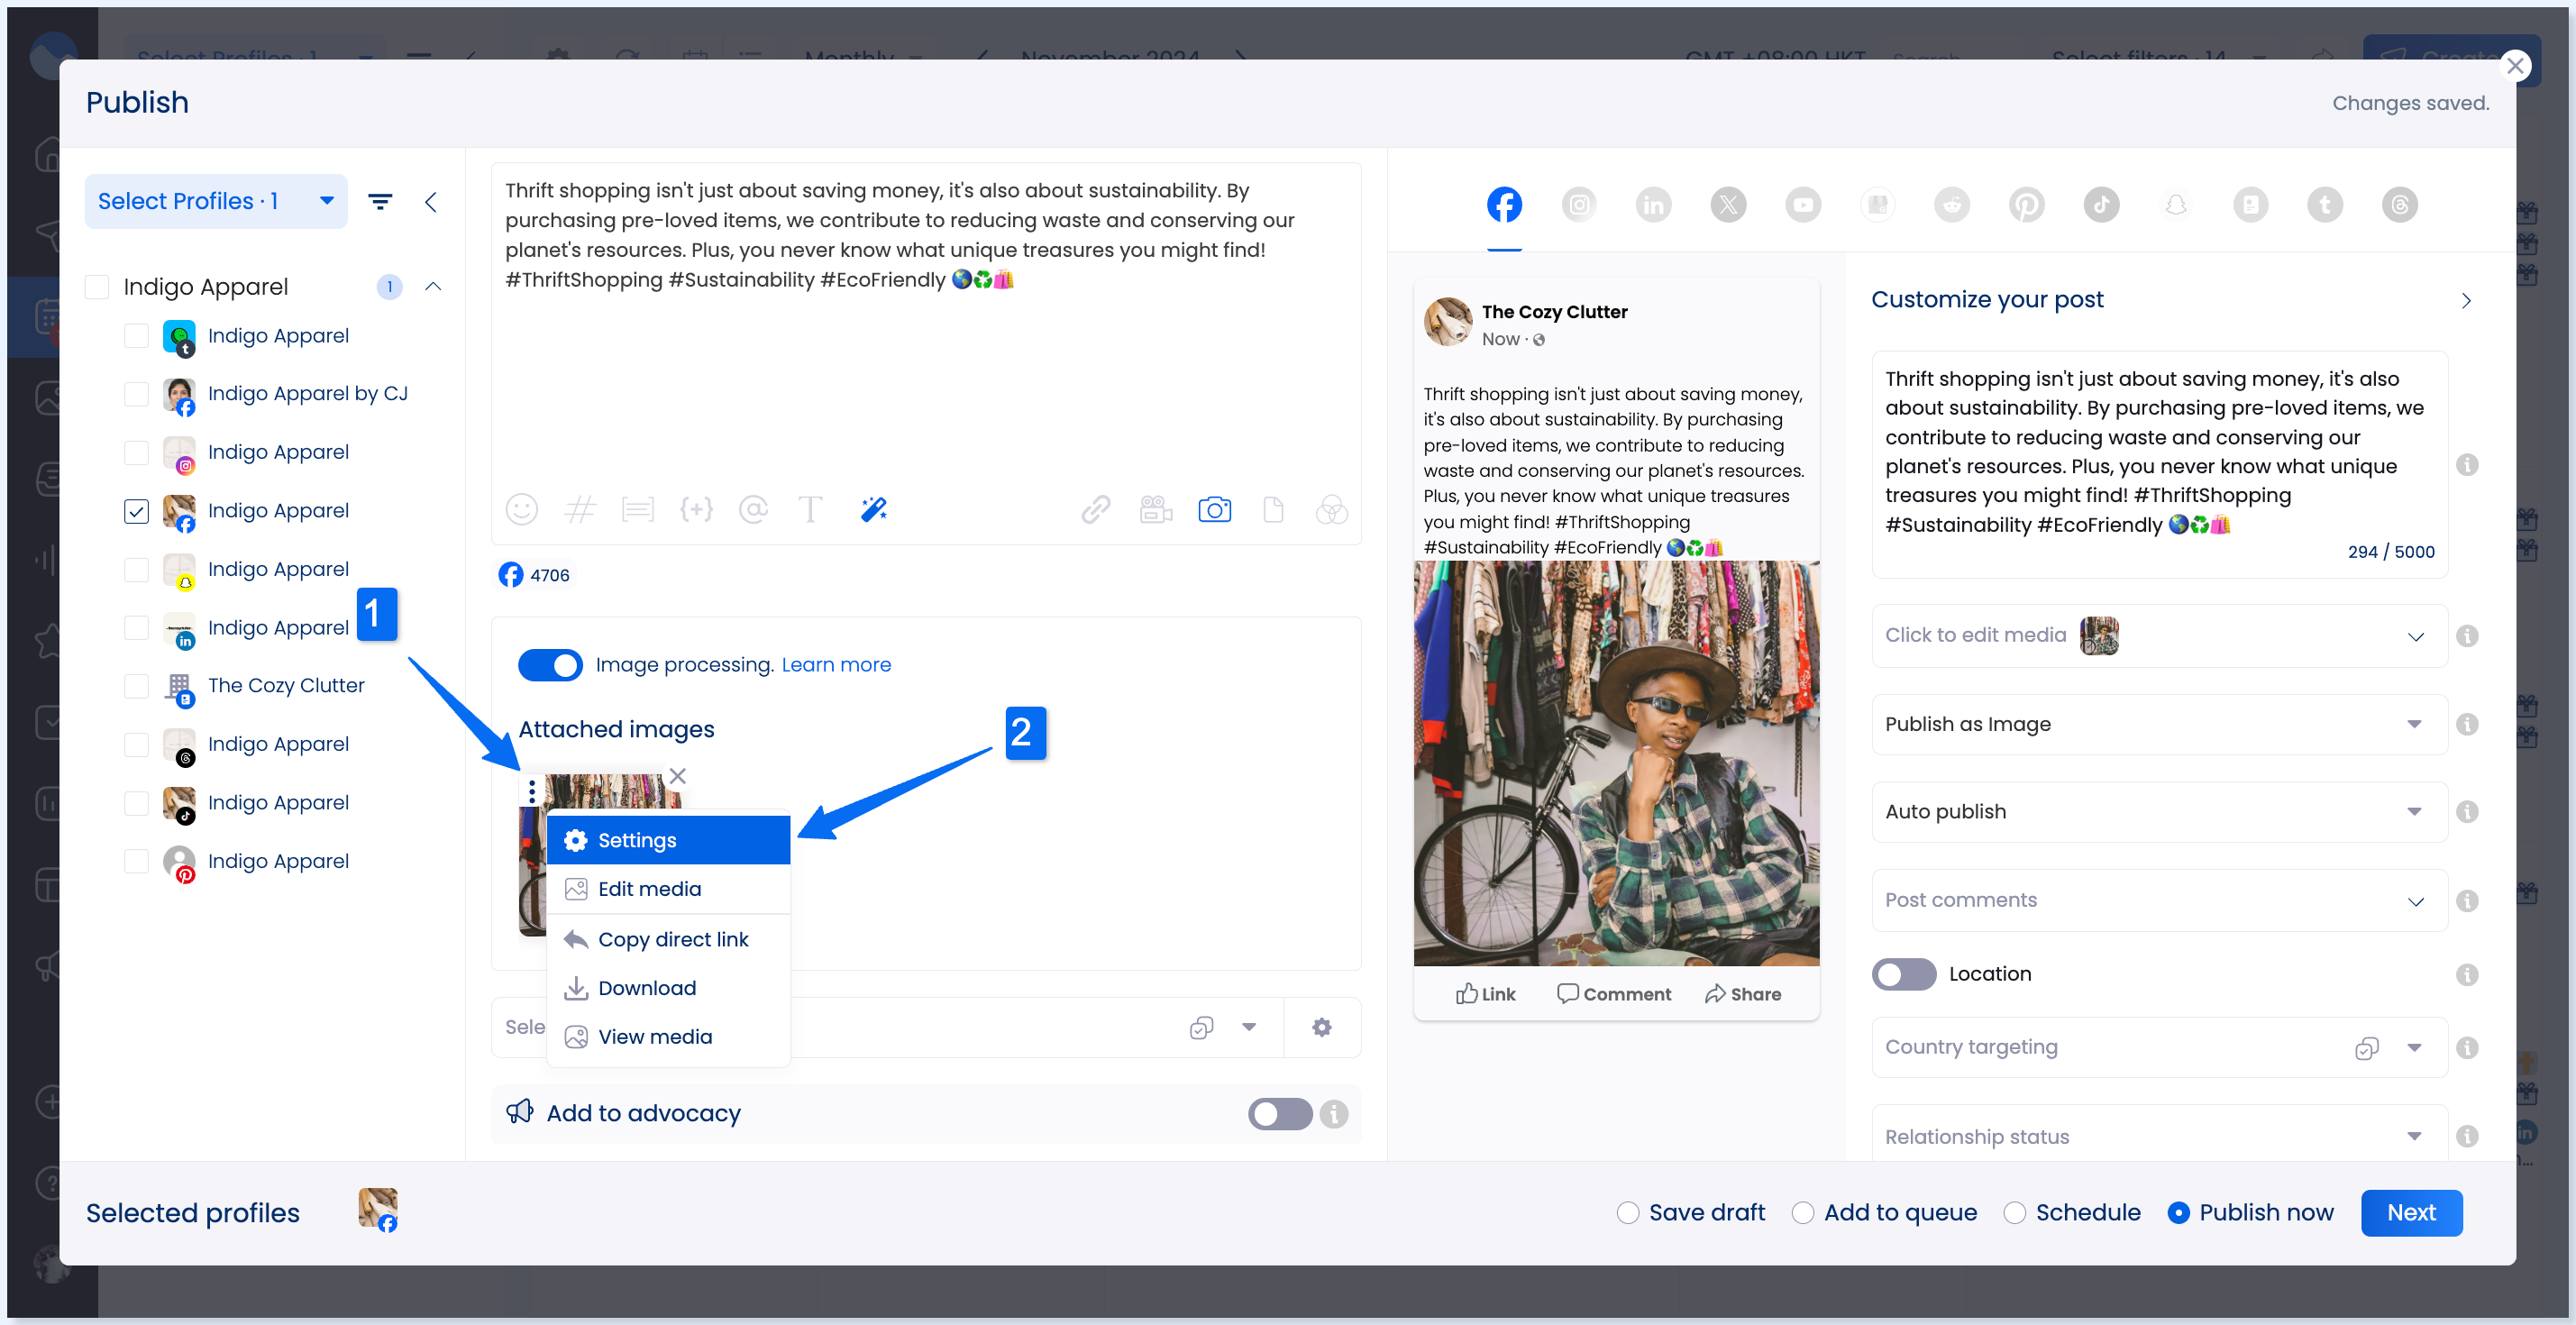Switch preview to the X (Twitter) tab
This screenshot has width=2576, height=1325.
(1728, 205)
